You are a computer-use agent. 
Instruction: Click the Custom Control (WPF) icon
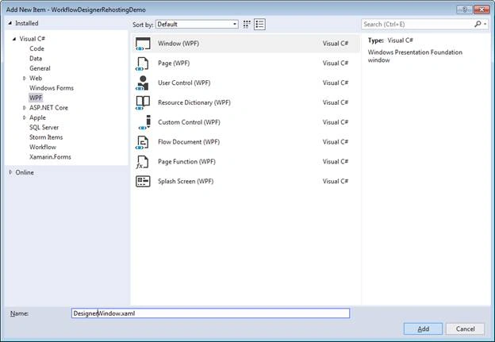tap(145, 122)
